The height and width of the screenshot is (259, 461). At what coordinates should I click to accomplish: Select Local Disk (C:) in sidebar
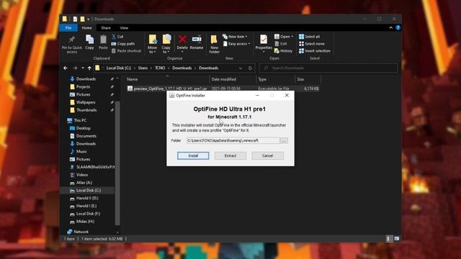(89, 190)
